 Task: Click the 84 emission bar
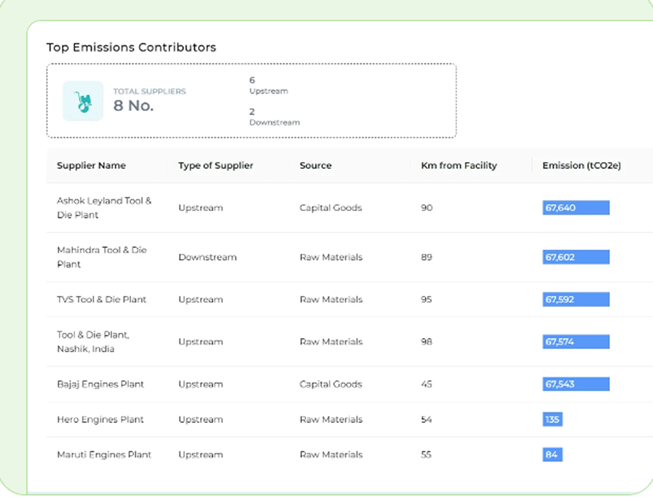coord(552,455)
